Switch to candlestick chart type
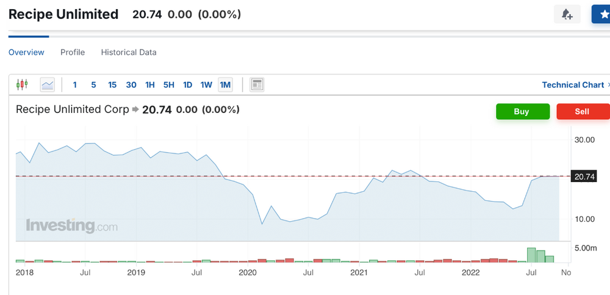The image size is (610, 295). [x=22, y=84]
